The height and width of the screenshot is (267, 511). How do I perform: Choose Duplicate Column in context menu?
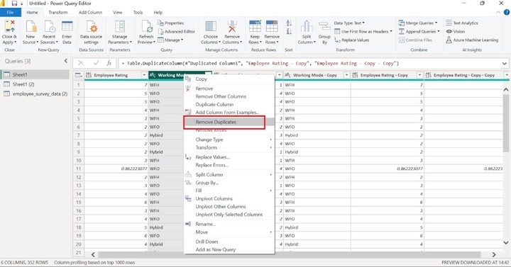point(229,104)
